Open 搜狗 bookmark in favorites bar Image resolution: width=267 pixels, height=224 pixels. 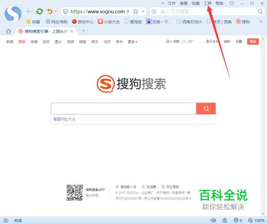(243, 22)
